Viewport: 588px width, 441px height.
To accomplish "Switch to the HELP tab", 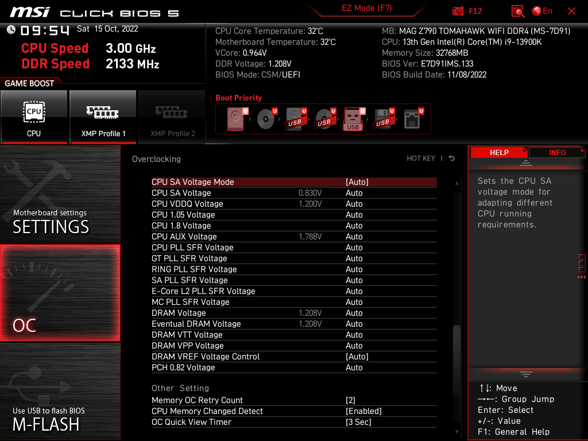I will click(x=499, y=152).
